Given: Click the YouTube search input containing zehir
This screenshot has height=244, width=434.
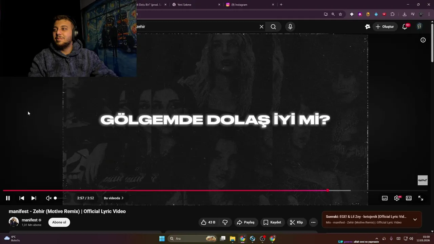Looking at the screenshot, I should point(197,27).
